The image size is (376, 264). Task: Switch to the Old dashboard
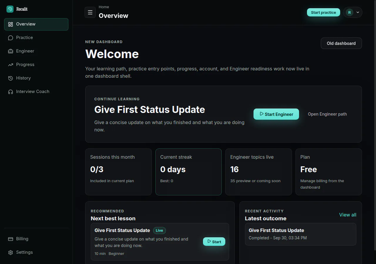[x=341, y=43]
